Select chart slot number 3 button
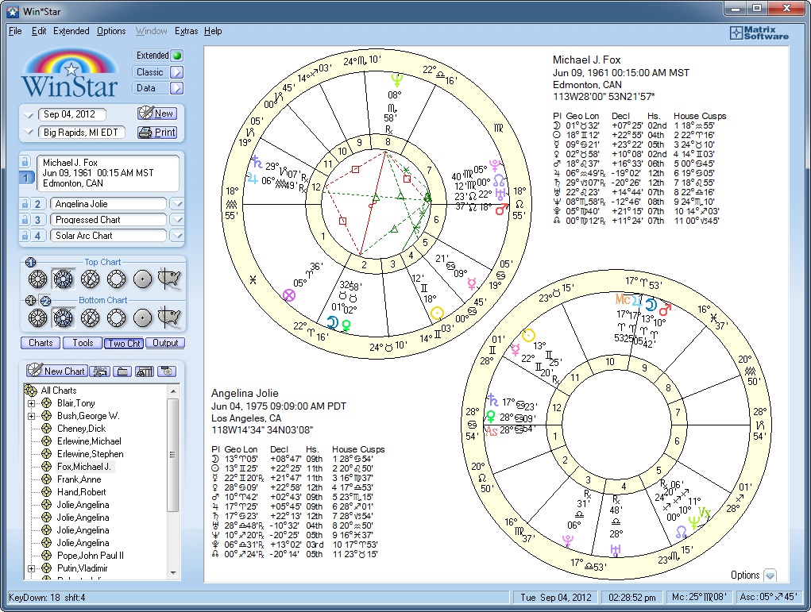811x612 pixels. click(37, 220)
